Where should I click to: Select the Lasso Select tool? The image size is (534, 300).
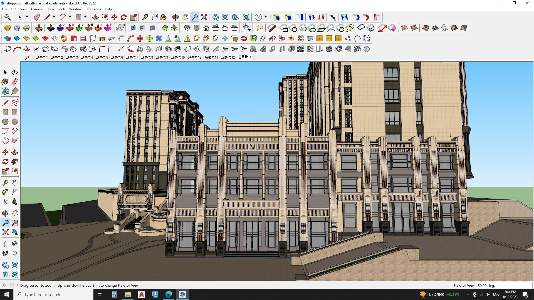coord(14,72)
